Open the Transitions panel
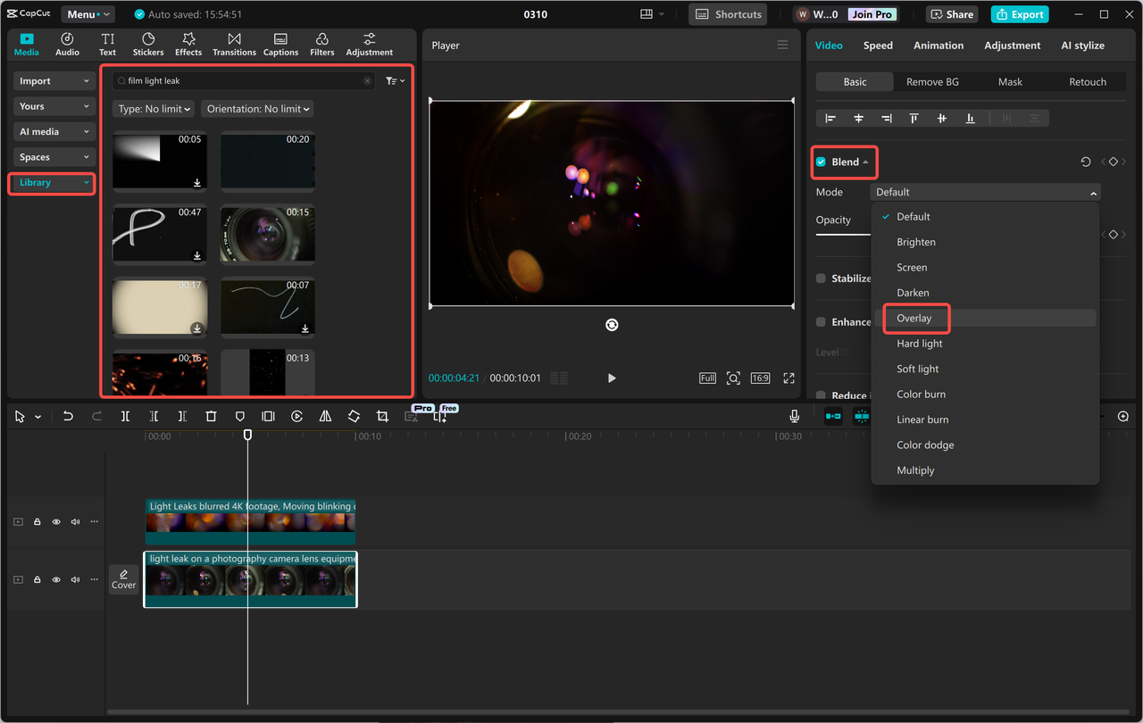 point(234,45)
